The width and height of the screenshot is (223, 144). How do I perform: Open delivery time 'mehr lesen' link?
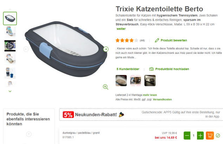150,95
